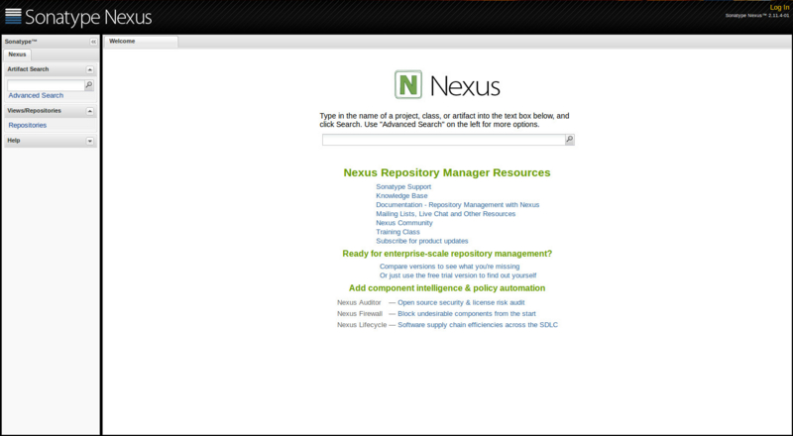Click the free trial version link

pyautogui.click(x=458, y=275)
